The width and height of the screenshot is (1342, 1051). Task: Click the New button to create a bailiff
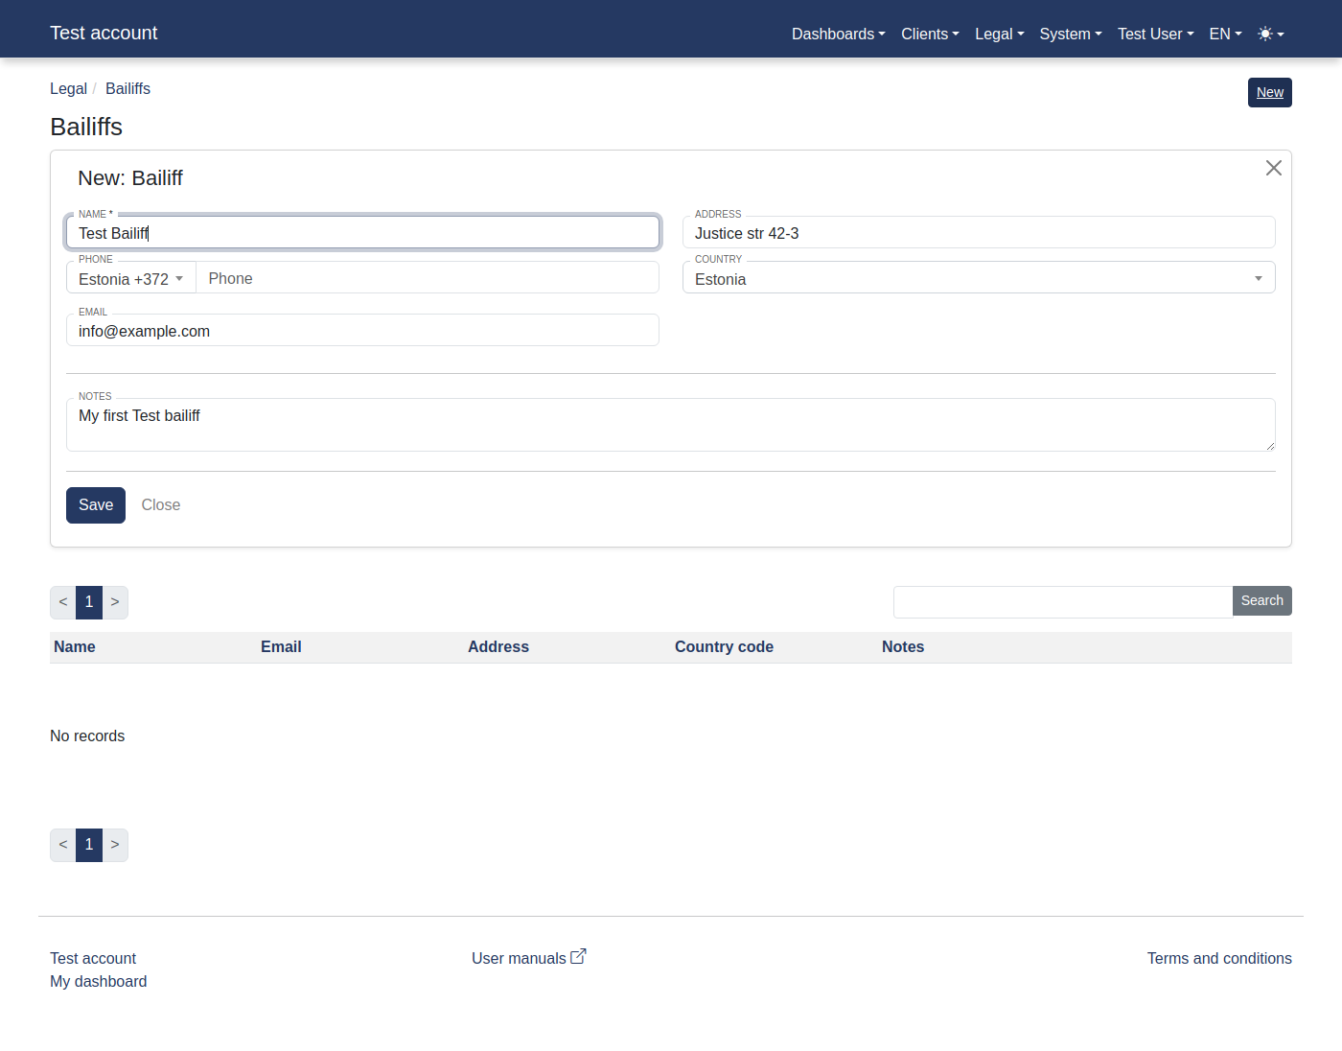(1269, 92)
